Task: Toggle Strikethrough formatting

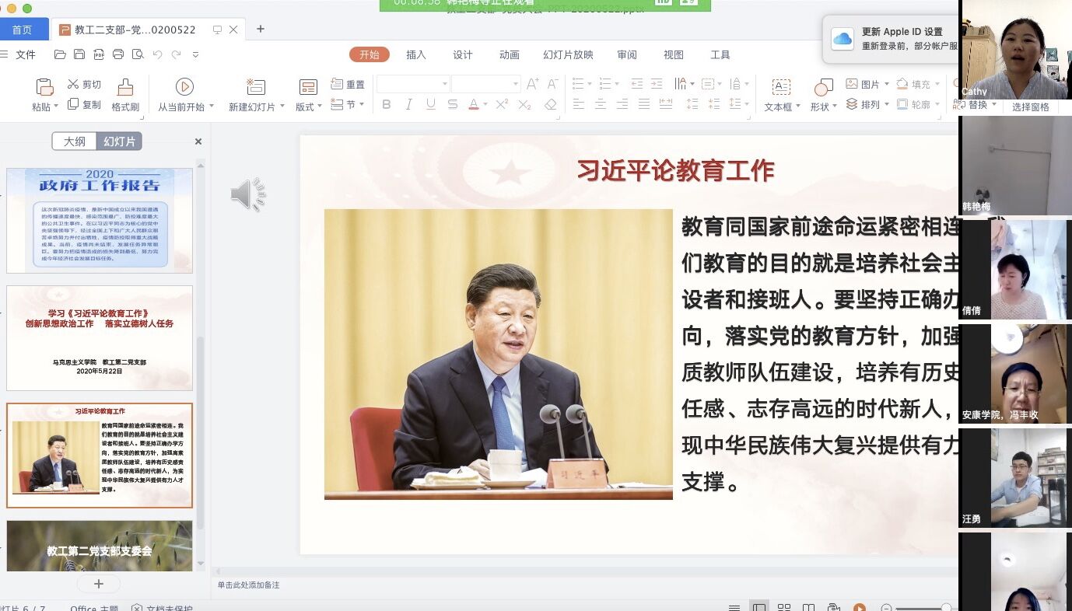Action: [x=453, y=104]
